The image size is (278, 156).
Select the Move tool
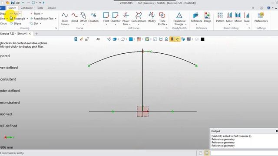coord(229,17)
